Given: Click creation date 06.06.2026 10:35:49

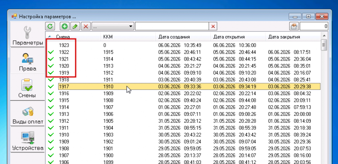Looking at the screenshot, I should tap(180, 45).
